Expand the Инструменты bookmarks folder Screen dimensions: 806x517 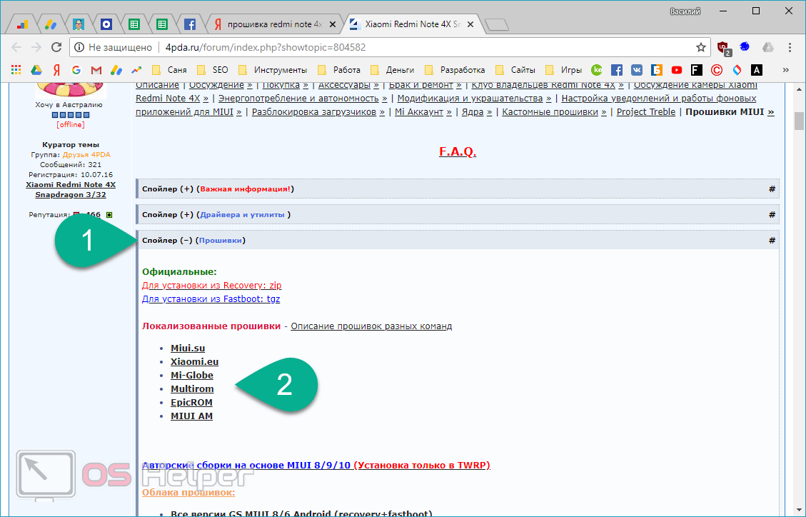tap(273, 70)
